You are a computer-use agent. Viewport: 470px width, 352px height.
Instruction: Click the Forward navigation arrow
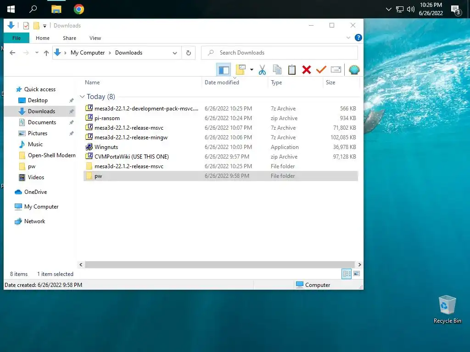[26, 53]
